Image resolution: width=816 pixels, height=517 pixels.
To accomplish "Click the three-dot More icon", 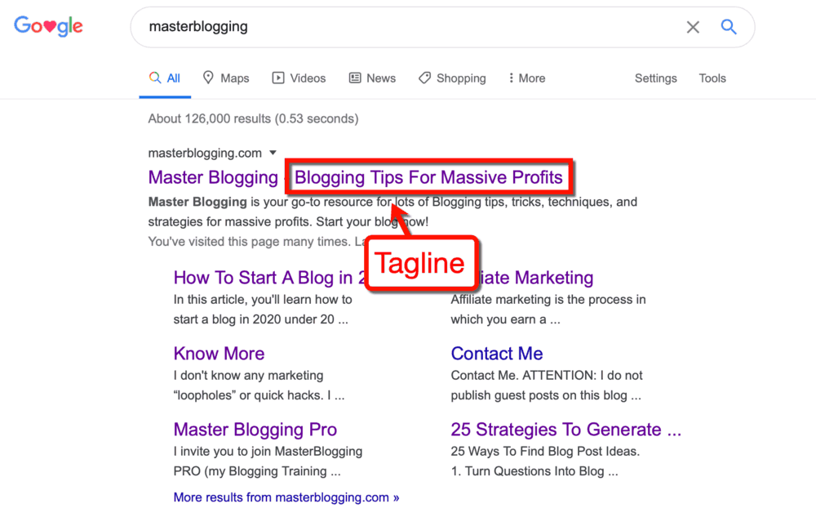I will click(x=513, y=78).
